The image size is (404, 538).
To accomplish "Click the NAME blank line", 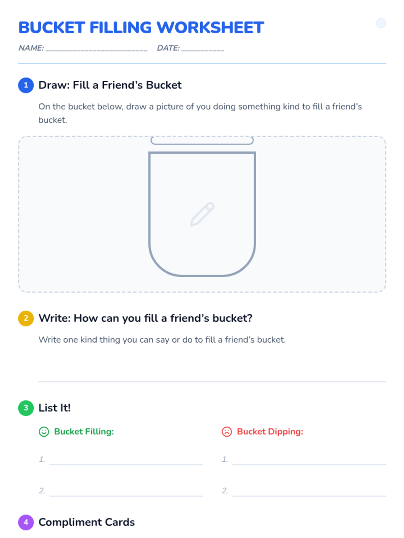I will [x=97, y=48].
